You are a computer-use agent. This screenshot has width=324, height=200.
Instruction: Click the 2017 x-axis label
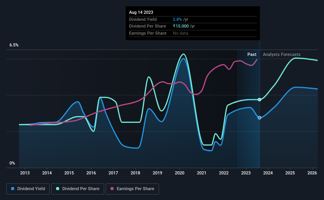pyautogui.click(x=113, y=173)
